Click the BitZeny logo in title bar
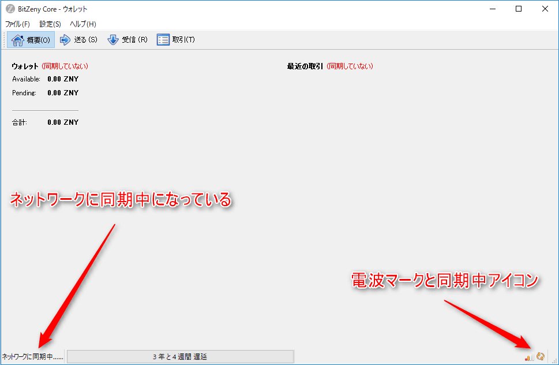Viewport: 559px width, 365px height. (10, 9)
